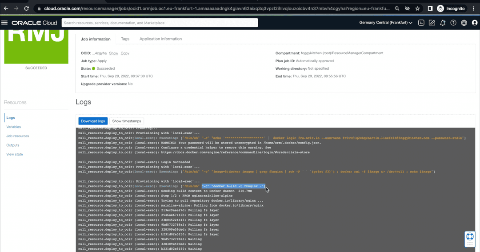This screenshot has width=480, height=252.
Task: Click the site lock icon in address bar
Action: click(x=39, y=8)
